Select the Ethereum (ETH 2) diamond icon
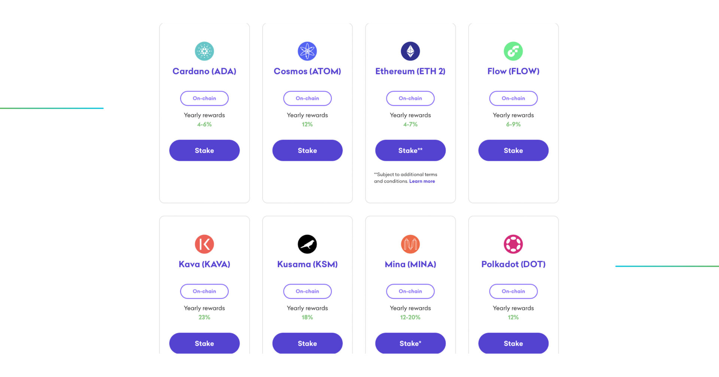719x377 pixels. pos(410,51)
